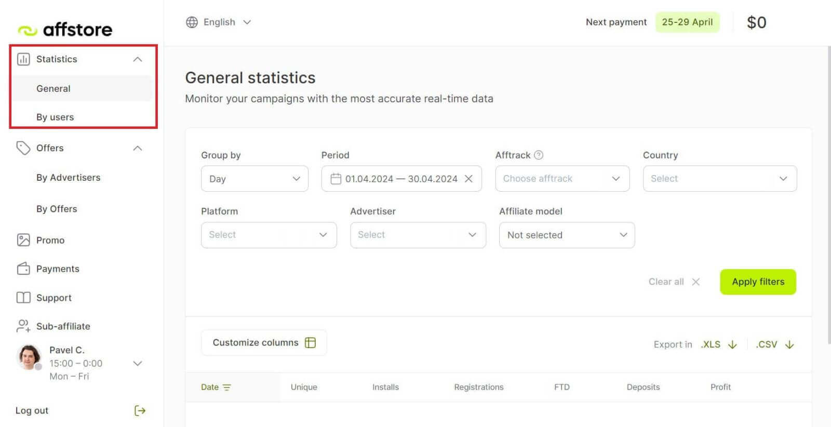
Task: Click the calendar icon in Period field
Action: tap(336, 179)
